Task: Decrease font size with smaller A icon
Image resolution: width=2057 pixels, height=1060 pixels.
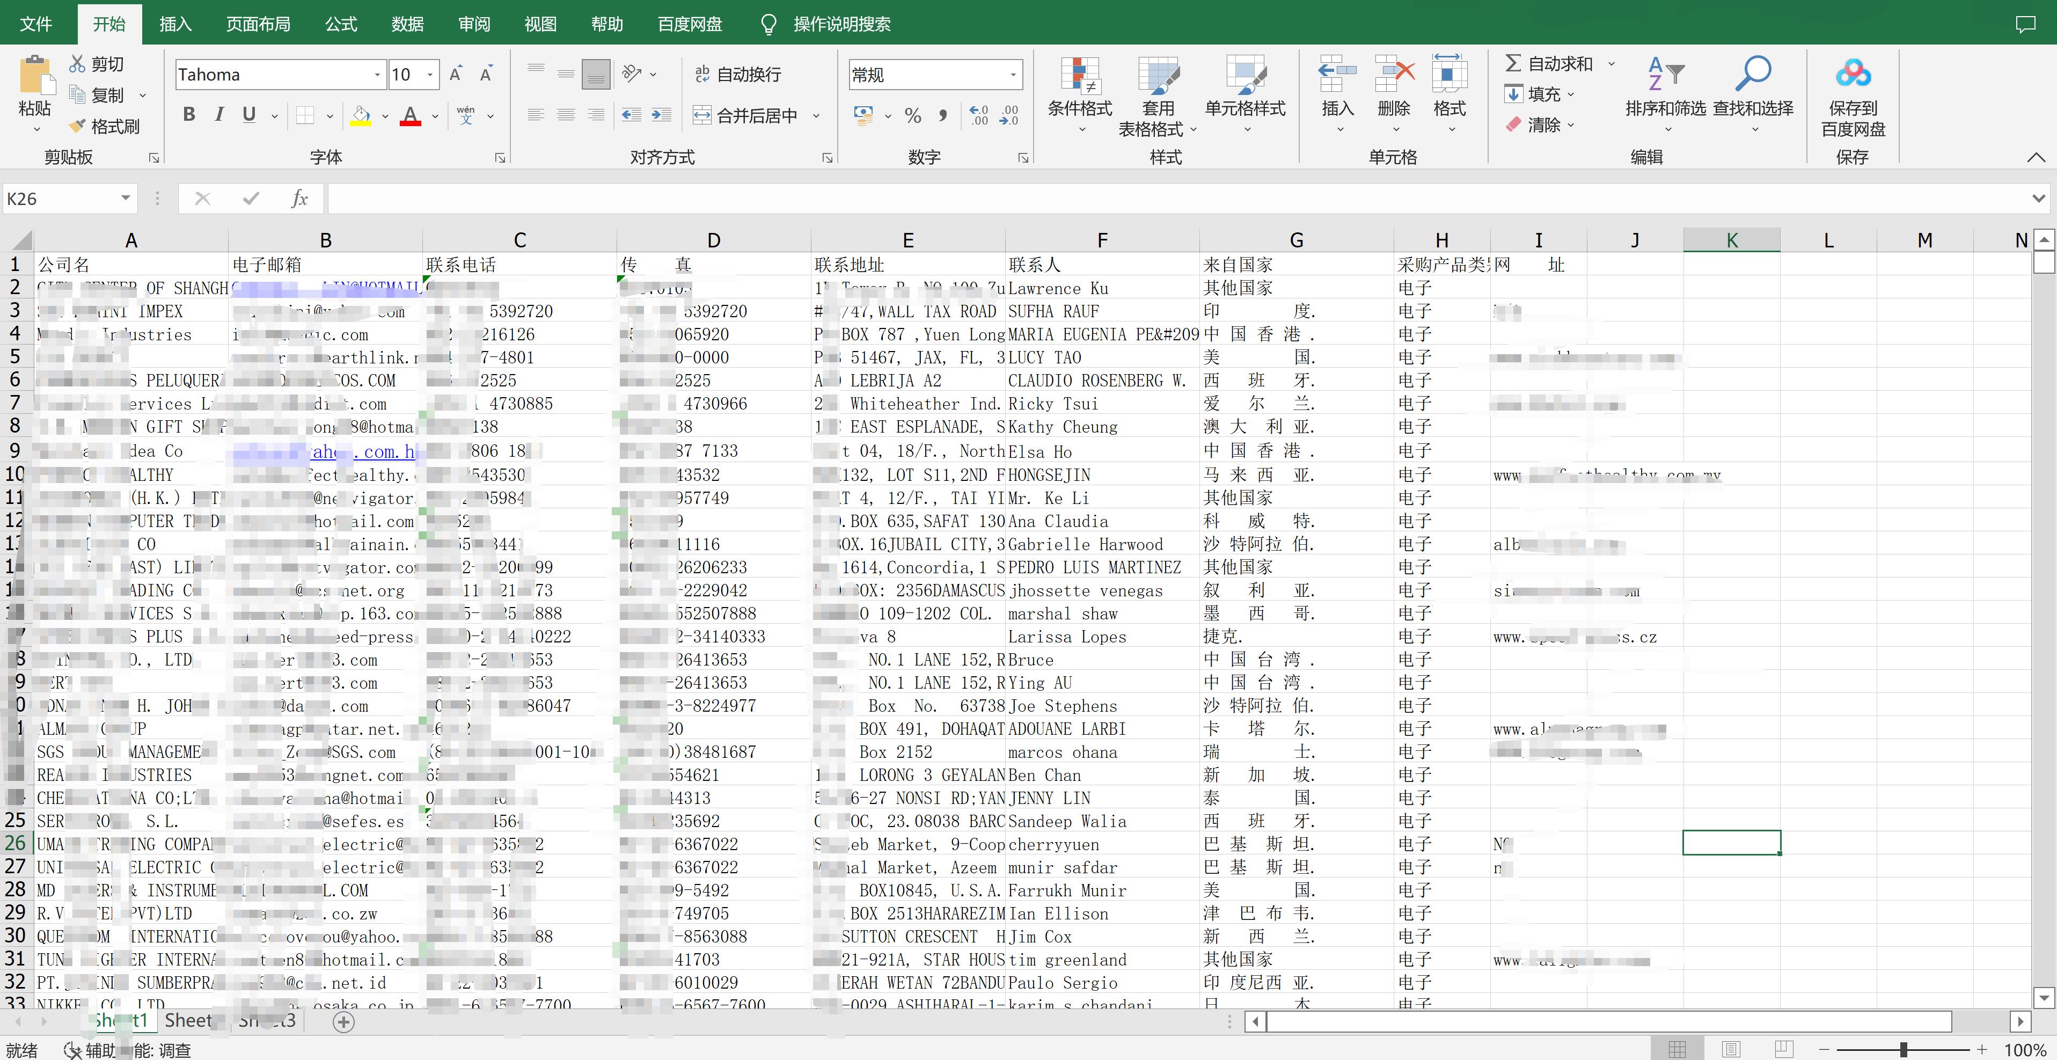Action: (486, 74)
